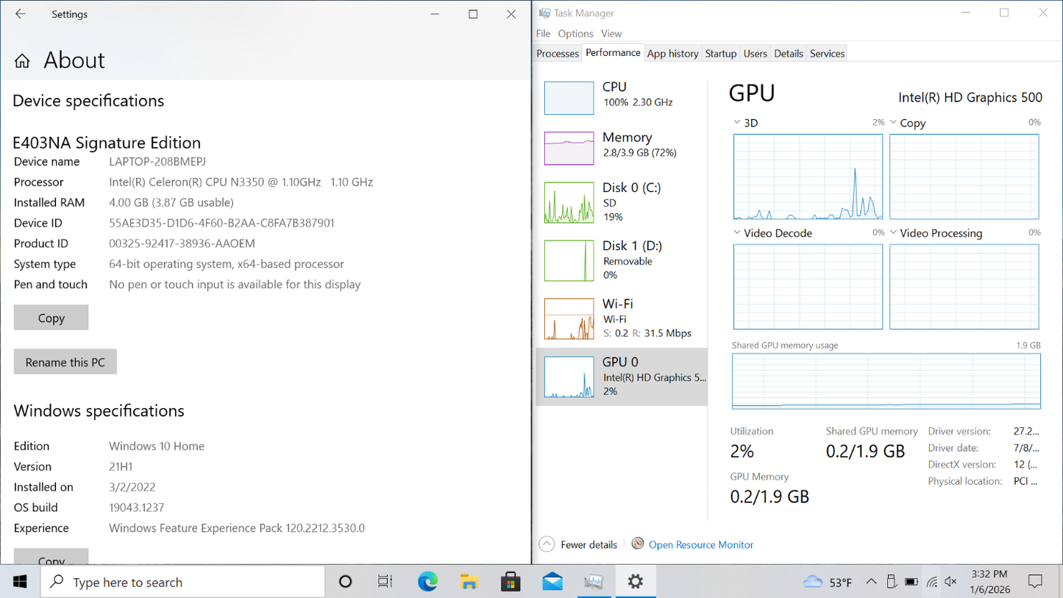Click the Fewer details chevron icon
Screen dimensions: 1063x598
pyautogui.click(x=547, y=544)
